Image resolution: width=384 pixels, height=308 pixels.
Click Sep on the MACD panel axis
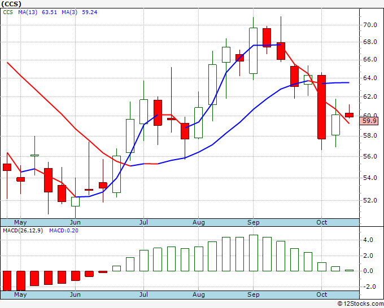tap(253, 294)
